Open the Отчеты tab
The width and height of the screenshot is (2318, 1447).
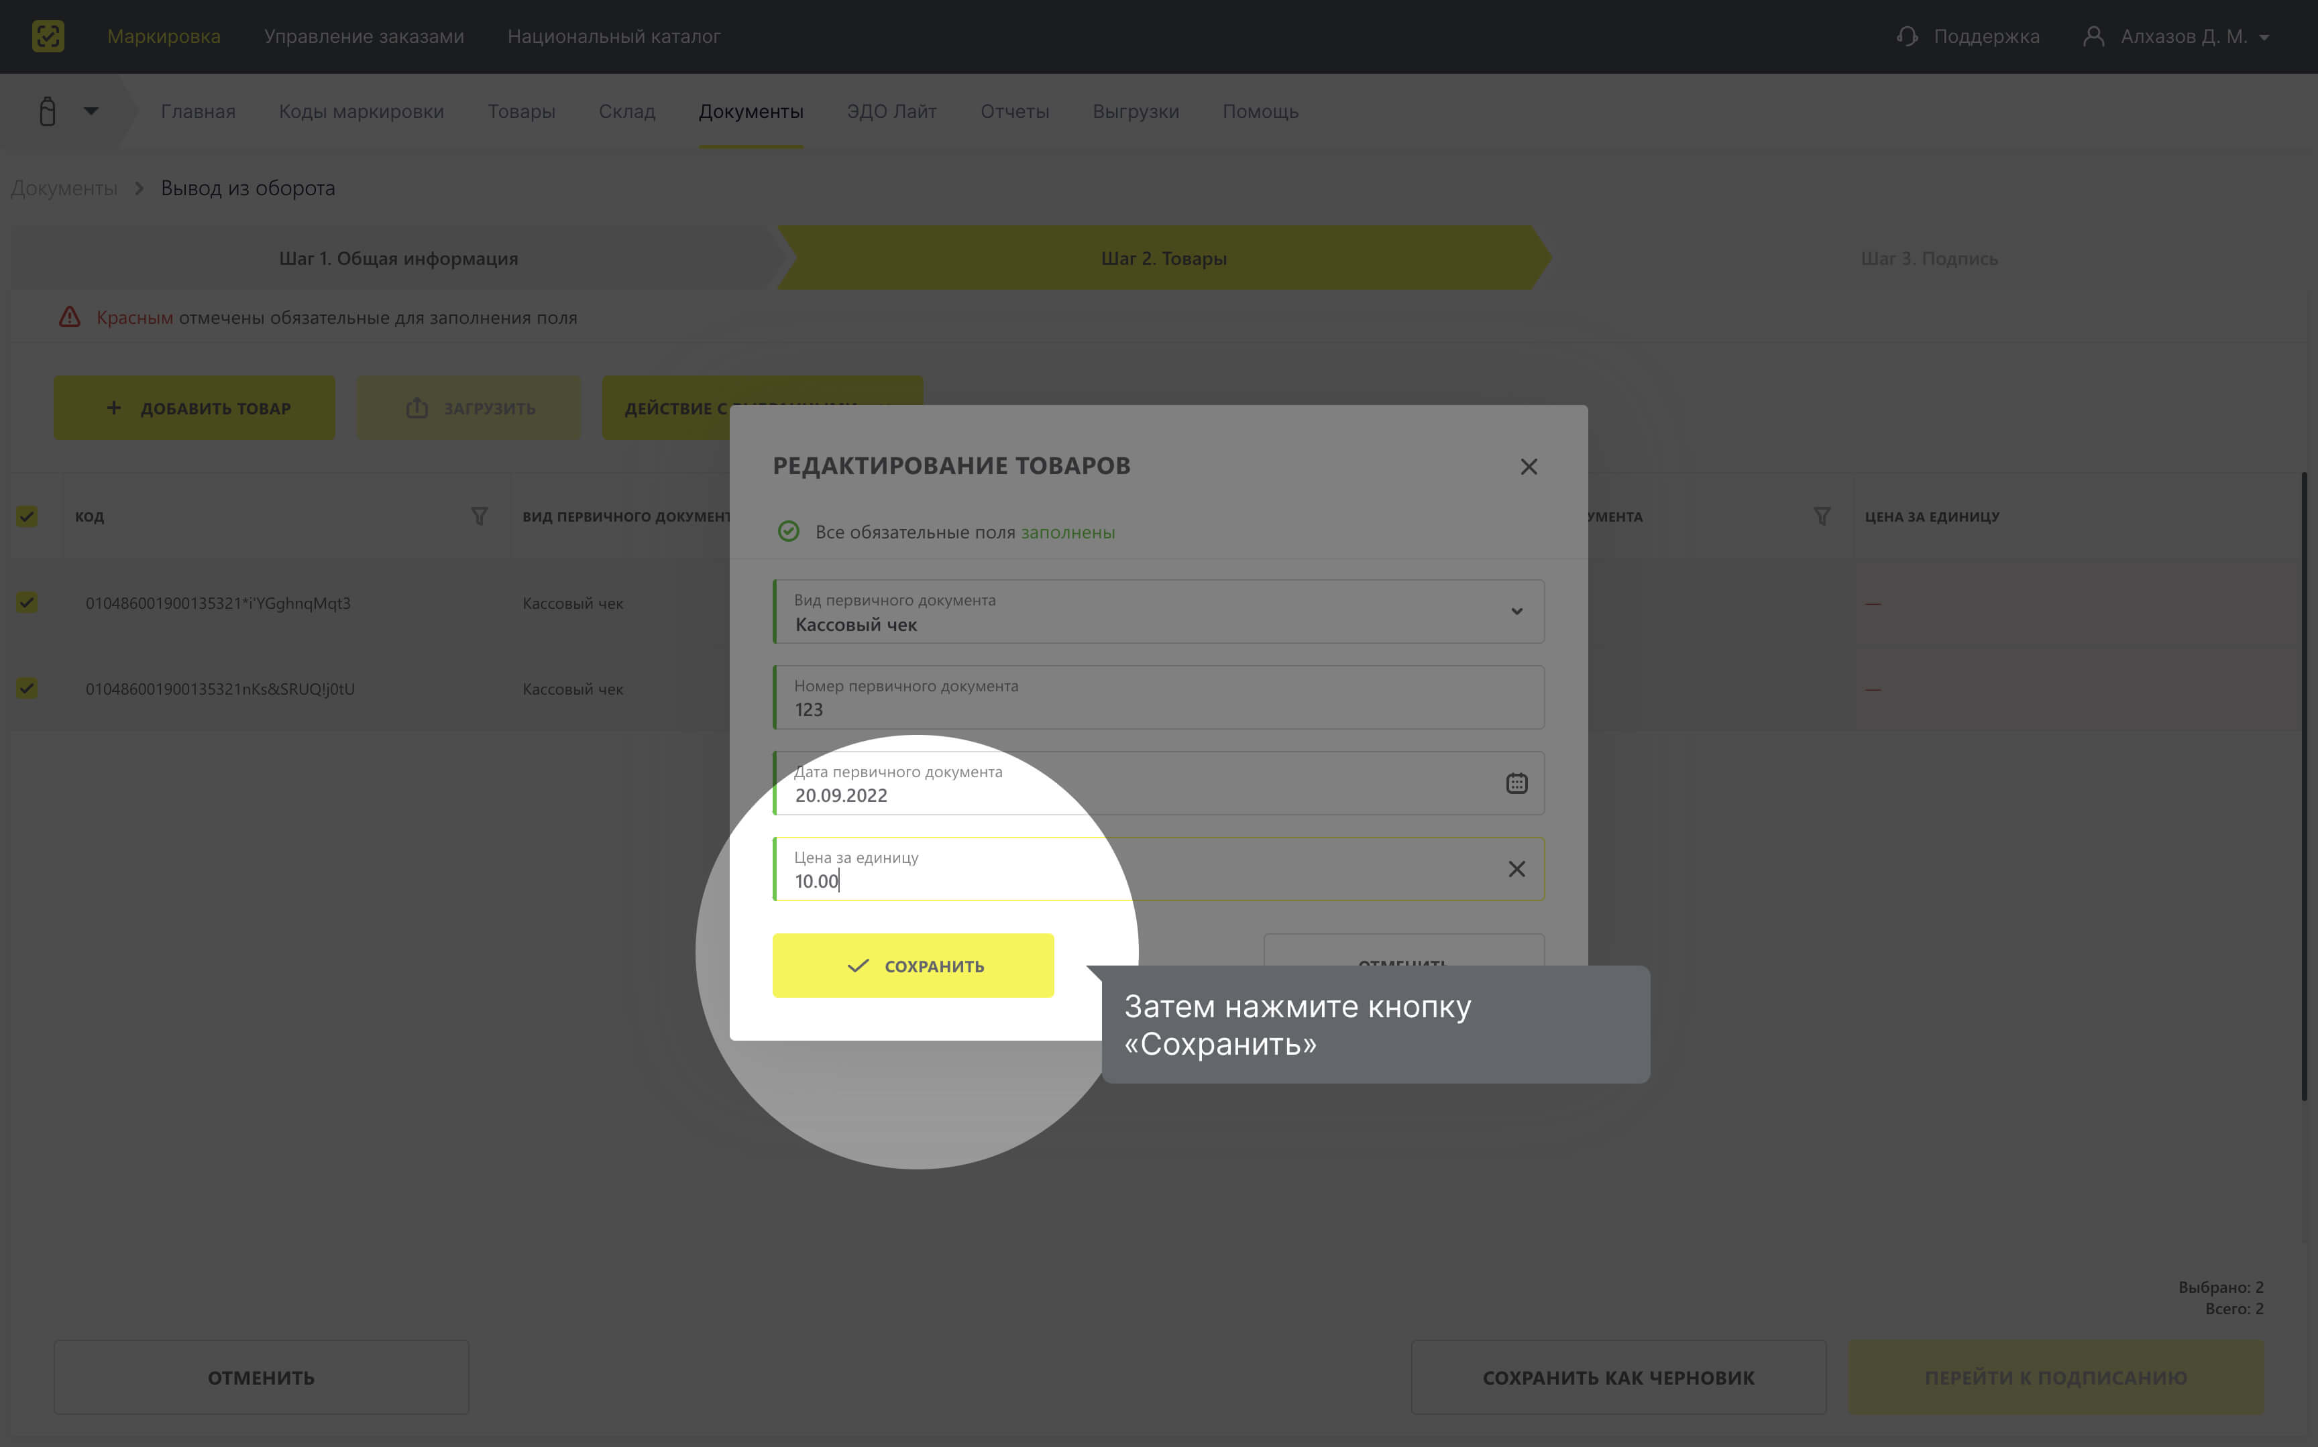point(1015,111)
